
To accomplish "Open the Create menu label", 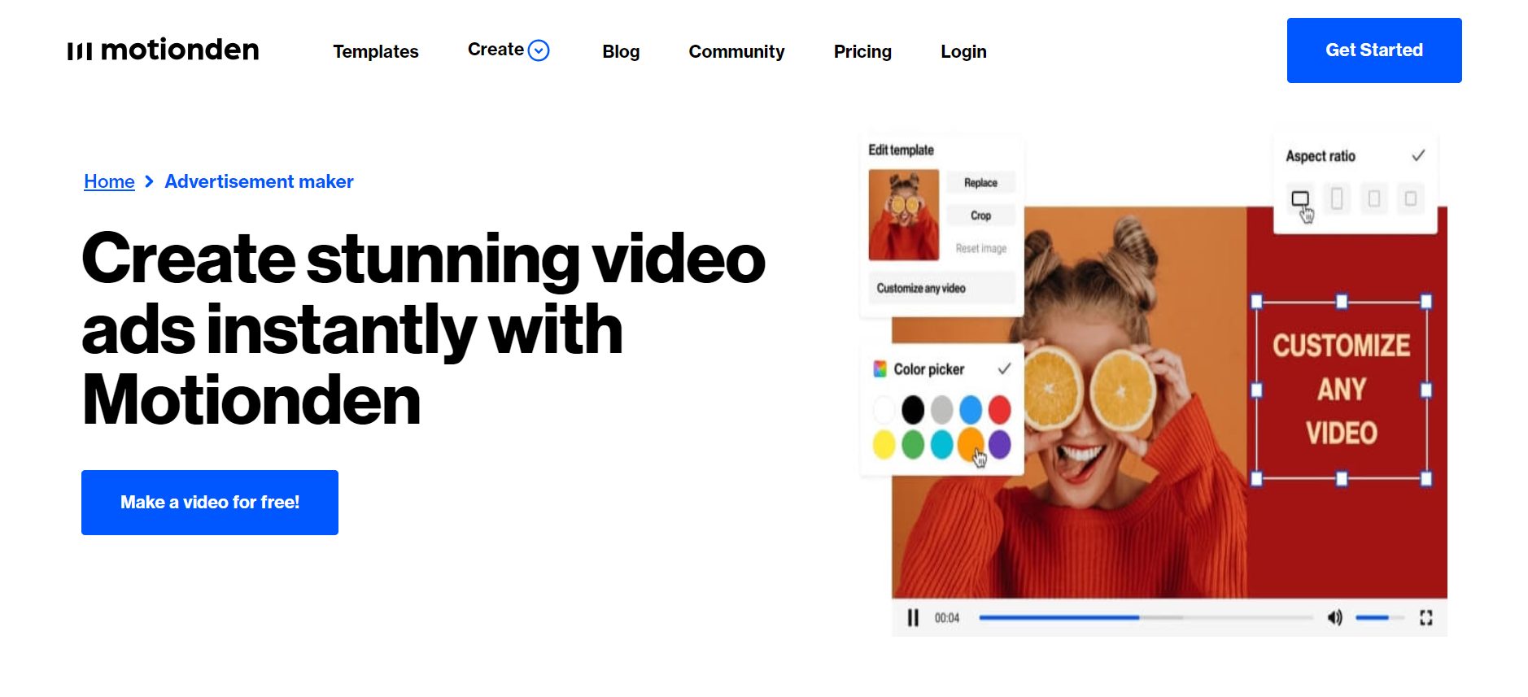I will (496, 50).
